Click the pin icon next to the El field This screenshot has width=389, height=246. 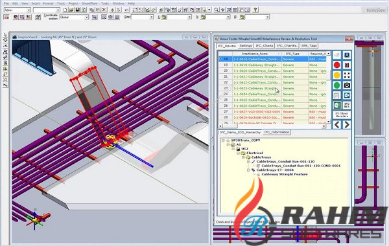[x=242, y=17]
